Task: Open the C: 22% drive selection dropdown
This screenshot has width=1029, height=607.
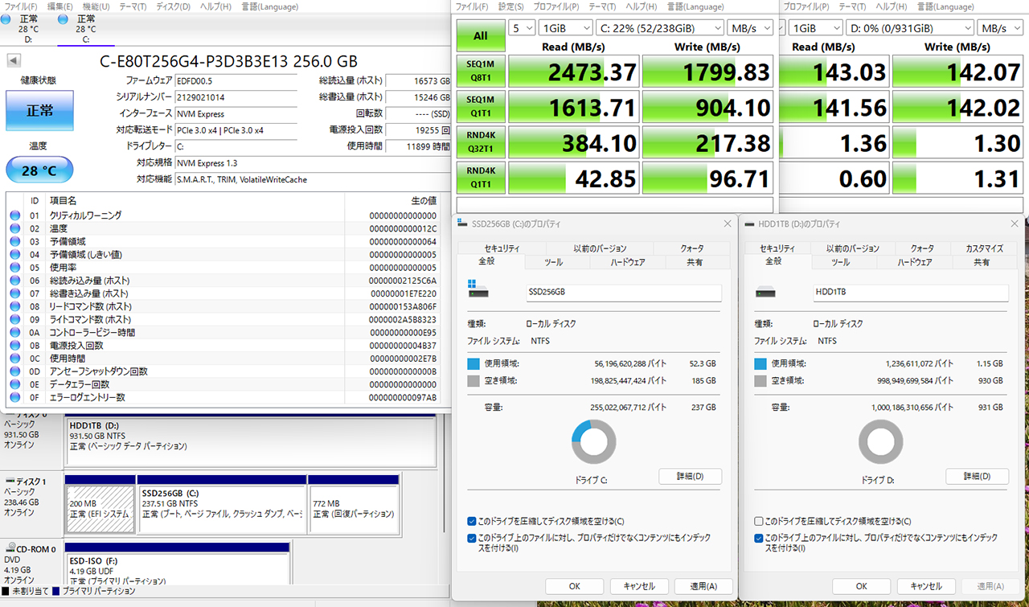Action: [x=659, y=28]
